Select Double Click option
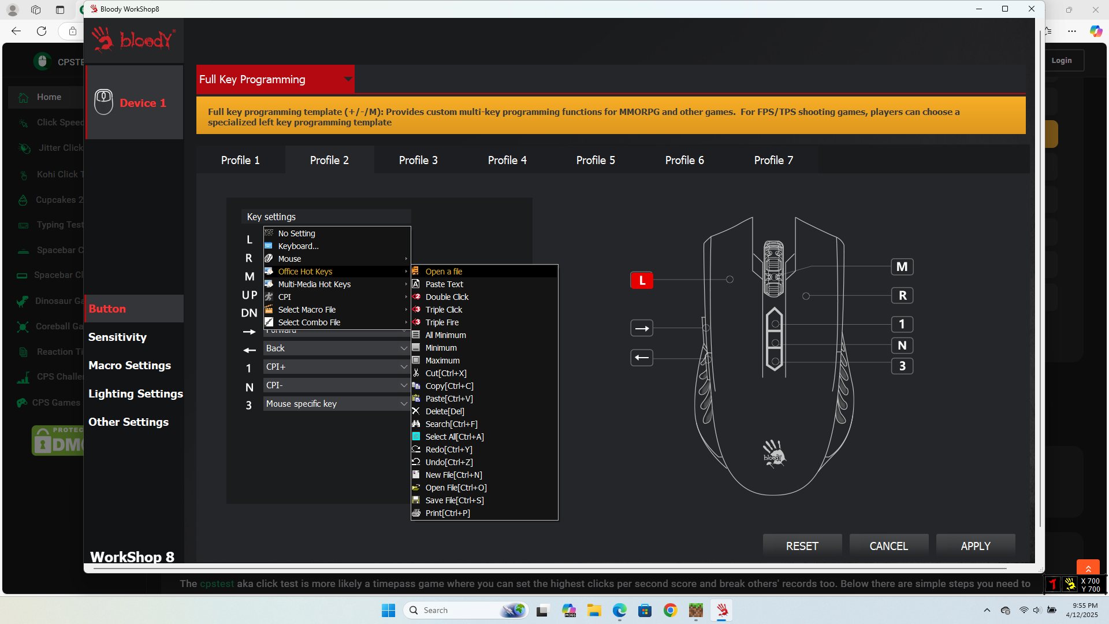 484,297
